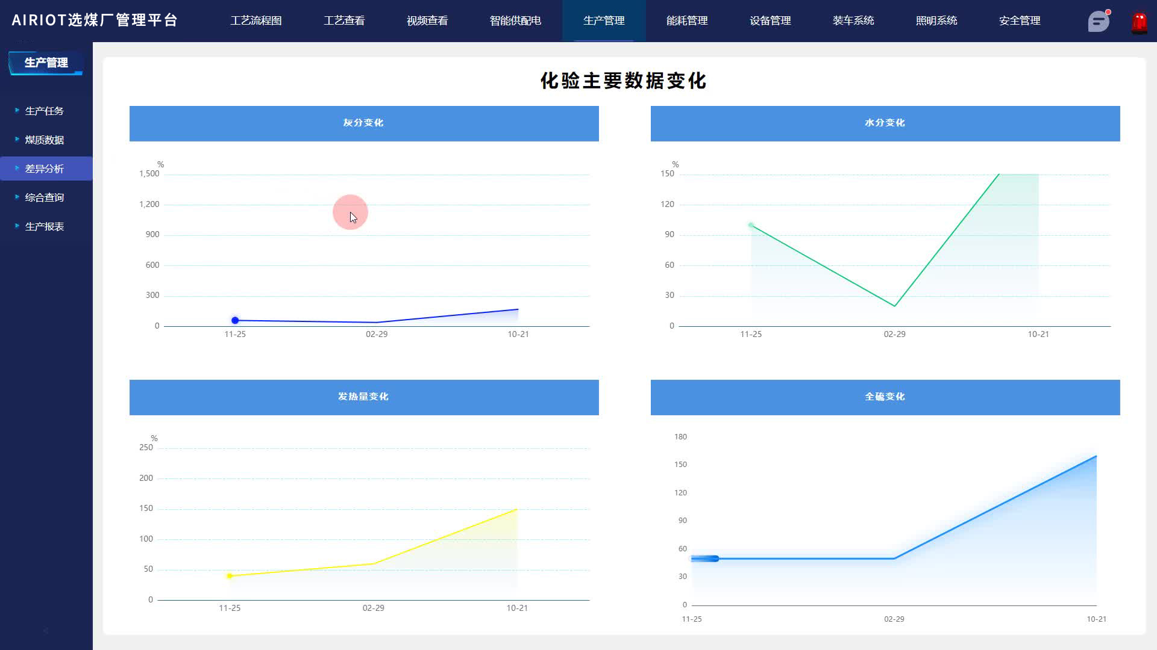Image resolution: width=1157 pixels, height=650 pixels.
Task: Click 11-25 data point in 水分变化 chart
Action: pyautogui.click(x=751, y=225)
